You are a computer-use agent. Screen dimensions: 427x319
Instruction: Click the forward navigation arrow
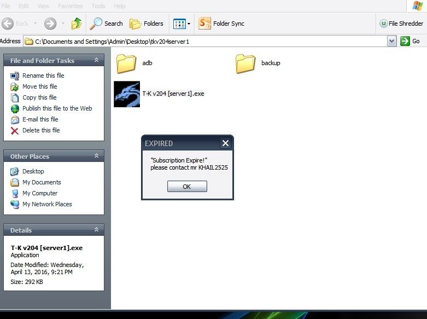click(50, 24)
